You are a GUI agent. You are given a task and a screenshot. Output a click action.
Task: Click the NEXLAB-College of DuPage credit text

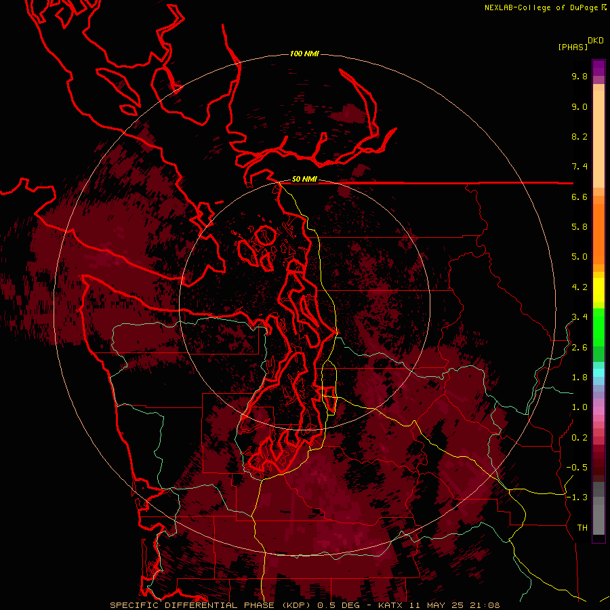tap(542, 7)
